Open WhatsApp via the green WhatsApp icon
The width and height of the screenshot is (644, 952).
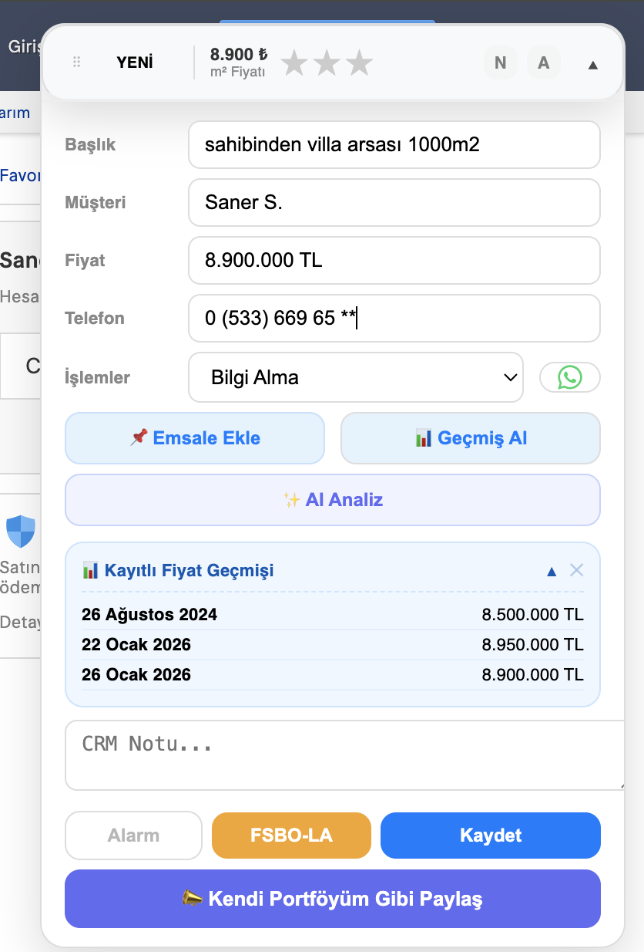pyautogui.click(x=569, y=377)
